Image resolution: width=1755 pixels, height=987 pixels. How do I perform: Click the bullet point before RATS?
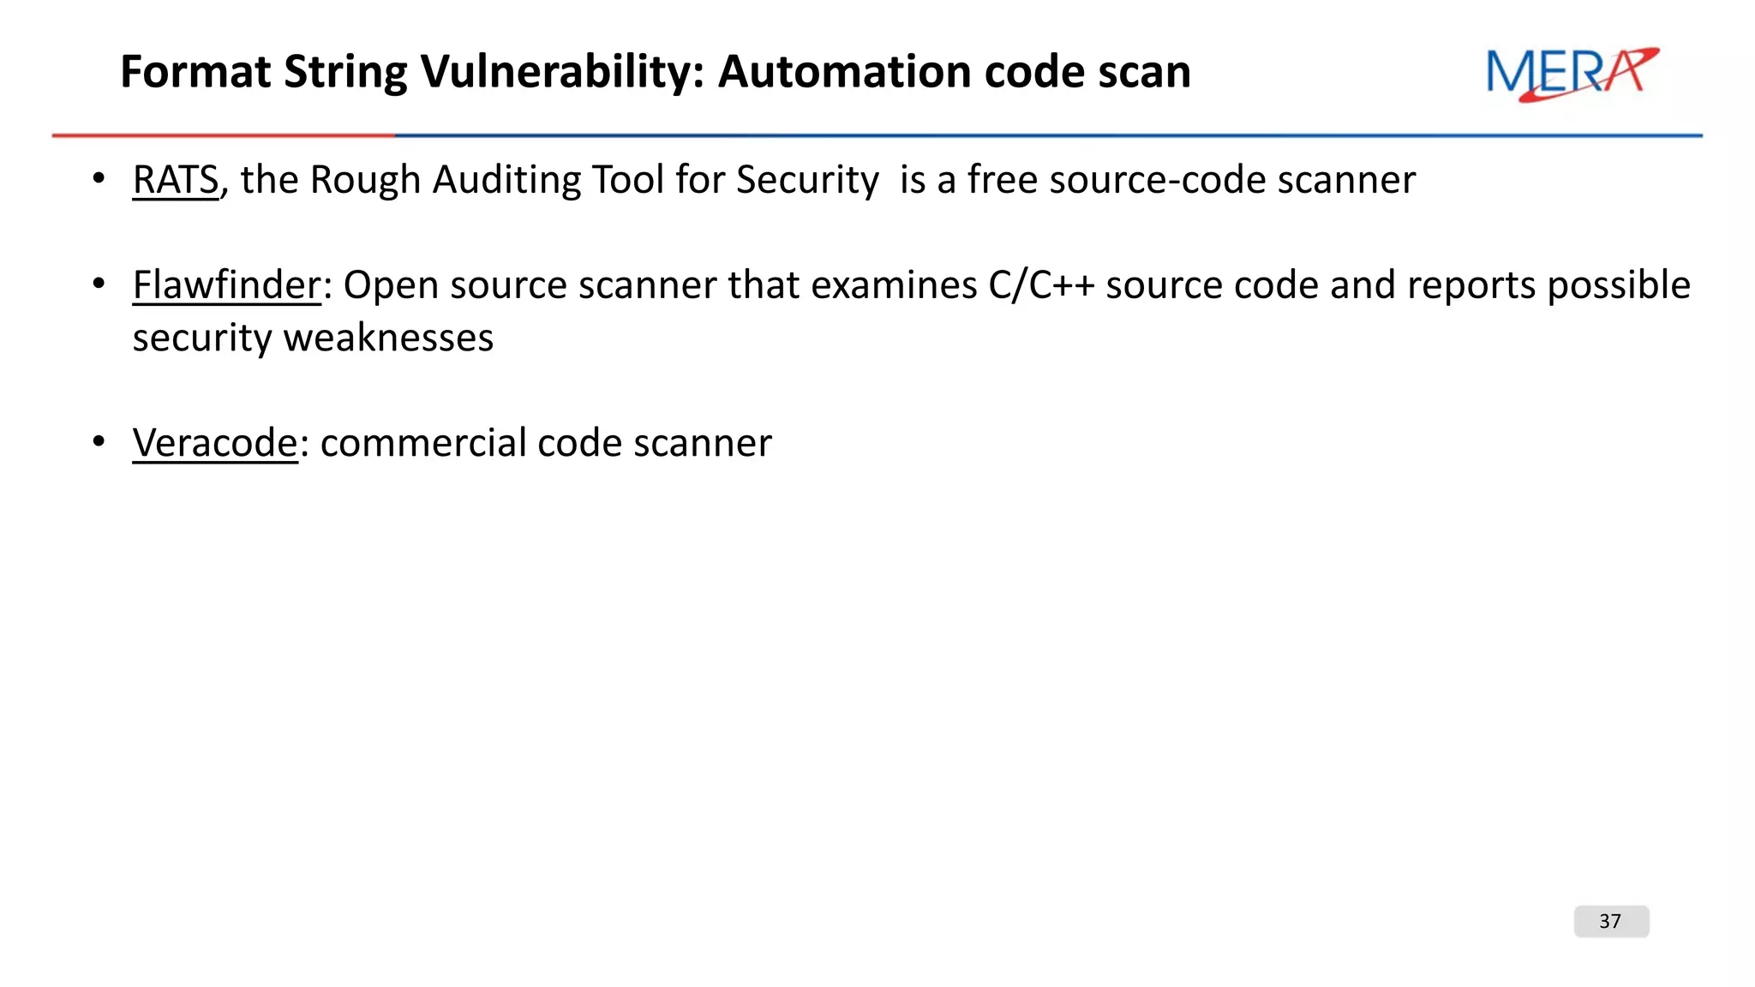[x=99, y=179]
